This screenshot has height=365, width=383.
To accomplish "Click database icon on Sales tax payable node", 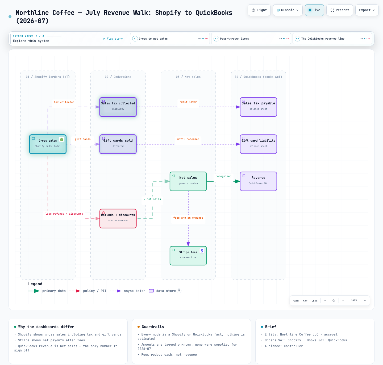I will 244,101.
